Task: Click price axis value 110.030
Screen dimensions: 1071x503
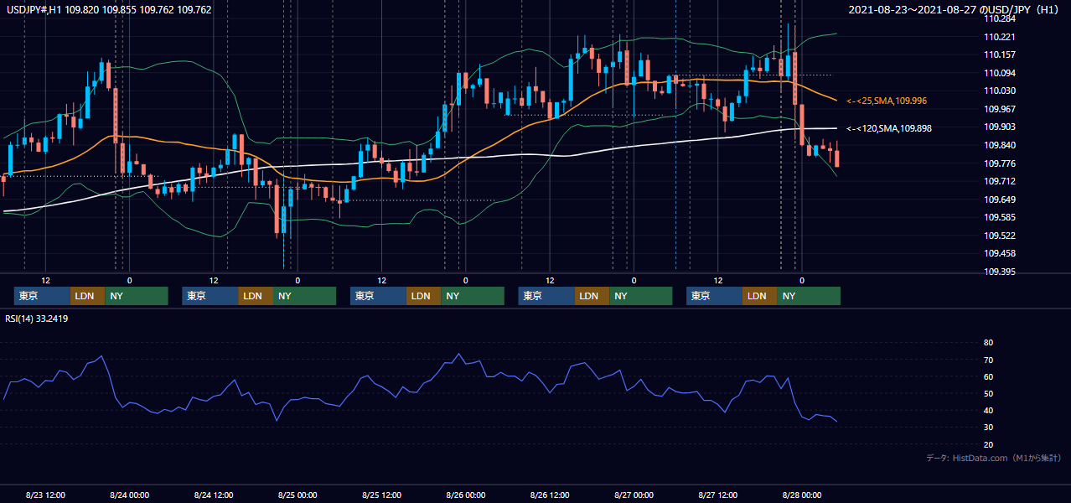Action: [x=999, y=91]
